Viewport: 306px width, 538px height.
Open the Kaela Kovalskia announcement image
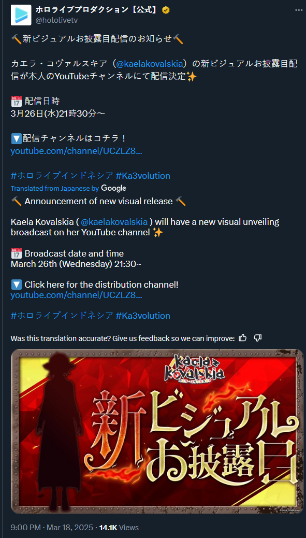pos(157,431)
